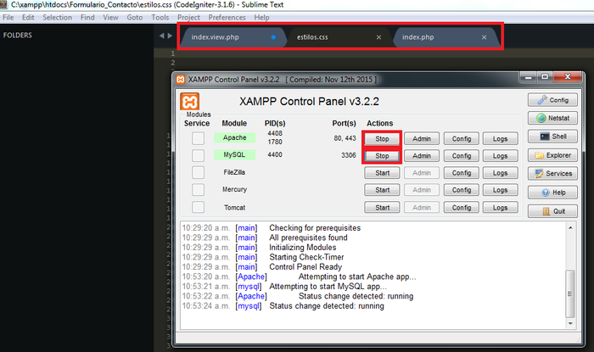The width and height of the screenshot is (594, 352).
Task: Quit the XAMPP control panel
Action: tap(552, 211)
